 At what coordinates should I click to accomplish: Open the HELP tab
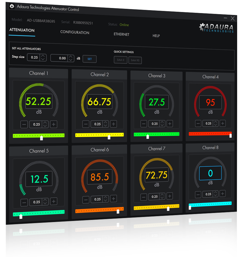coord(156,35)
